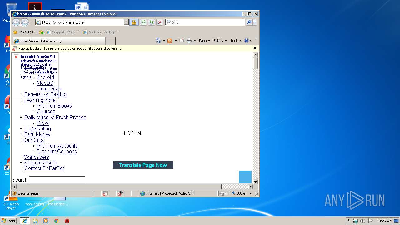The width and height of the screenshot is (400, 225).
Task: Click the Start button
Action: pos(9,221)
